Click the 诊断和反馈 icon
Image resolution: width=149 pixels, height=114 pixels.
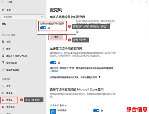pos(3,63)
